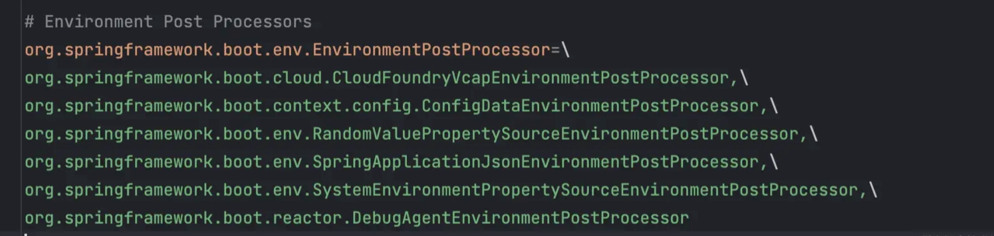Place cursor on CloudFoundryVcapEnvironmentPostProcessor class name
The width and height of the screenshot is (994, 236).
point(530,78)
